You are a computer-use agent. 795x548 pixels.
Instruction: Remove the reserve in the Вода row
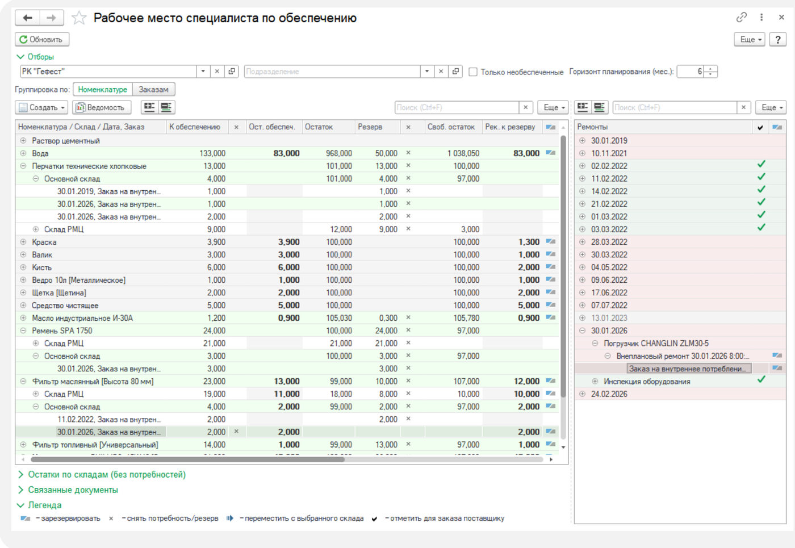(408, 153)
